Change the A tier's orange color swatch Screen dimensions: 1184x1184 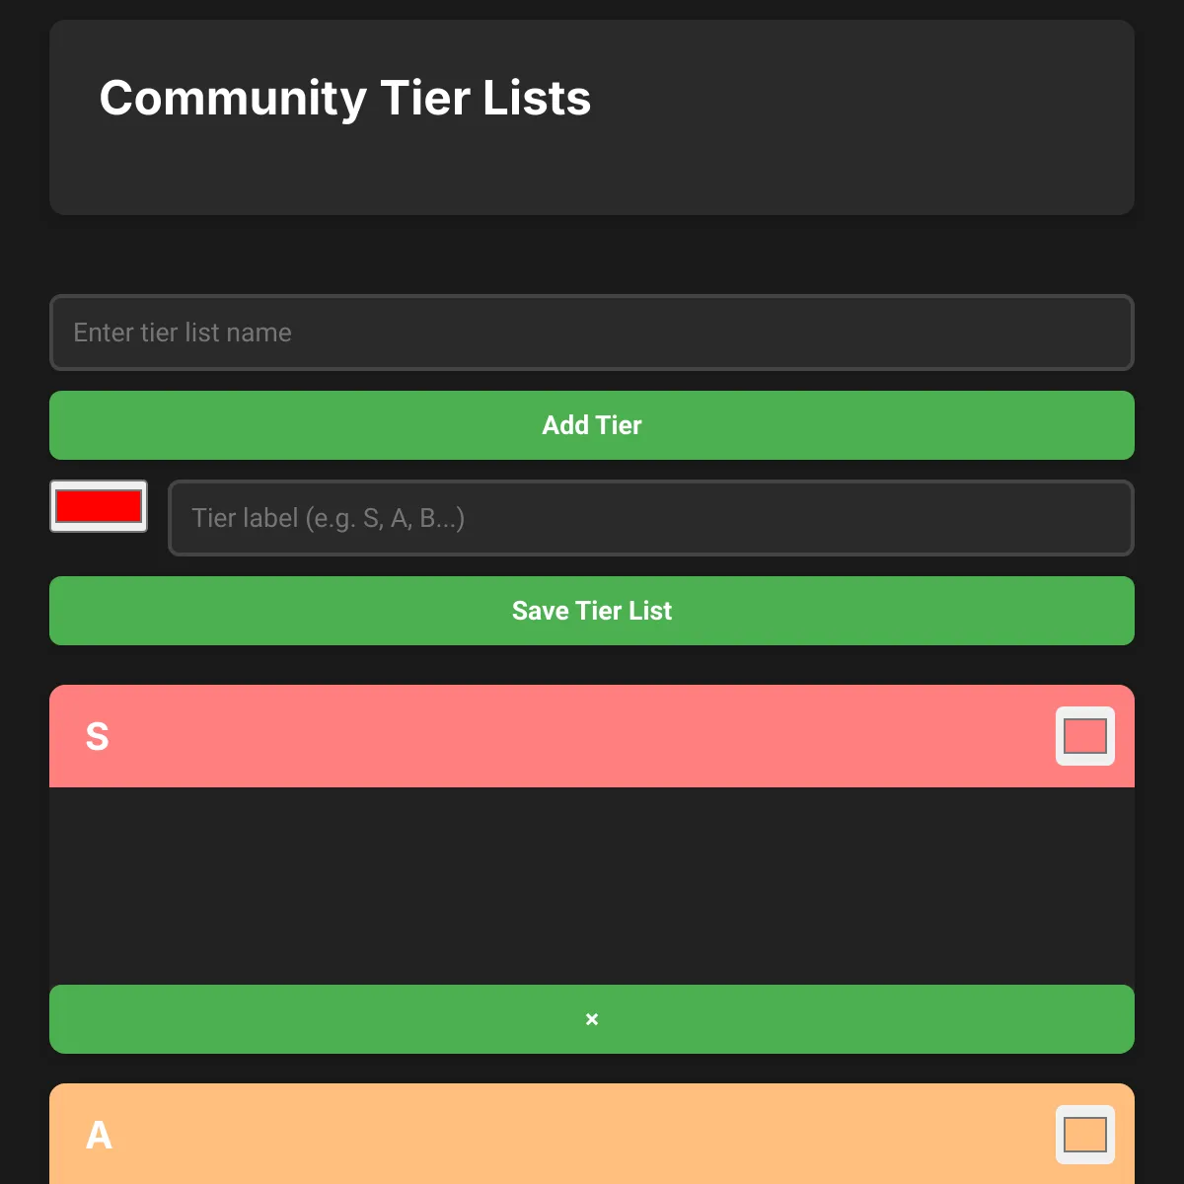(1085, 1135)
